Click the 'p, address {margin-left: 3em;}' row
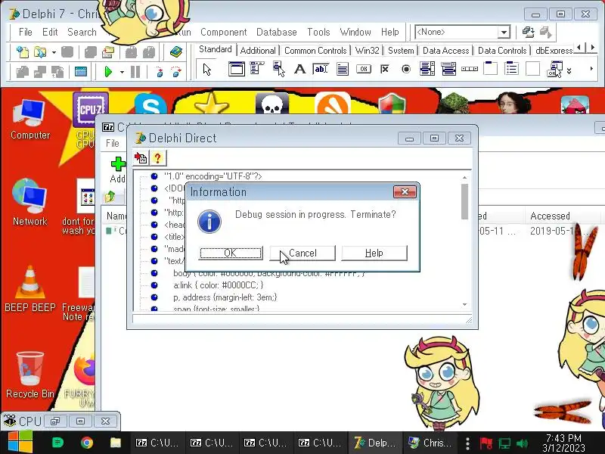This screenshot has height=454, width=605. [x=225, y=297]
